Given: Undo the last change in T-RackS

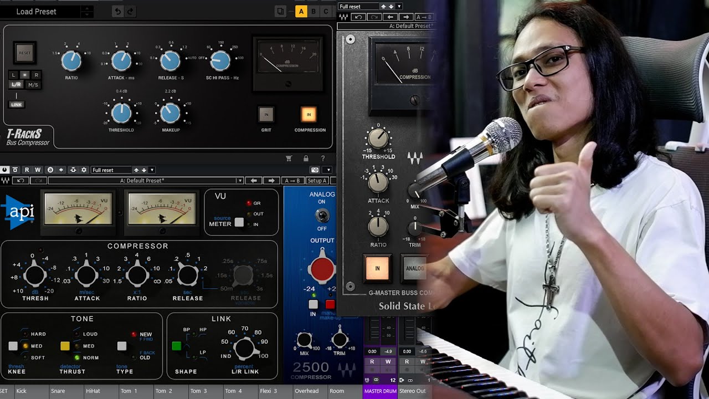Looking at the screenshot, I should click(118, 11).
